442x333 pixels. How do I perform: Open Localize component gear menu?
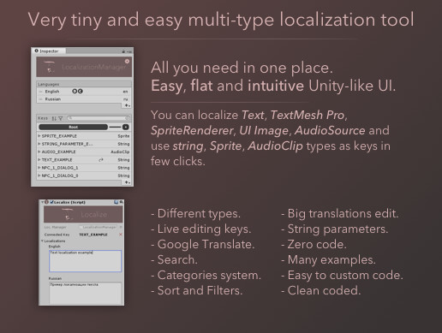click(x=122, y=202)
